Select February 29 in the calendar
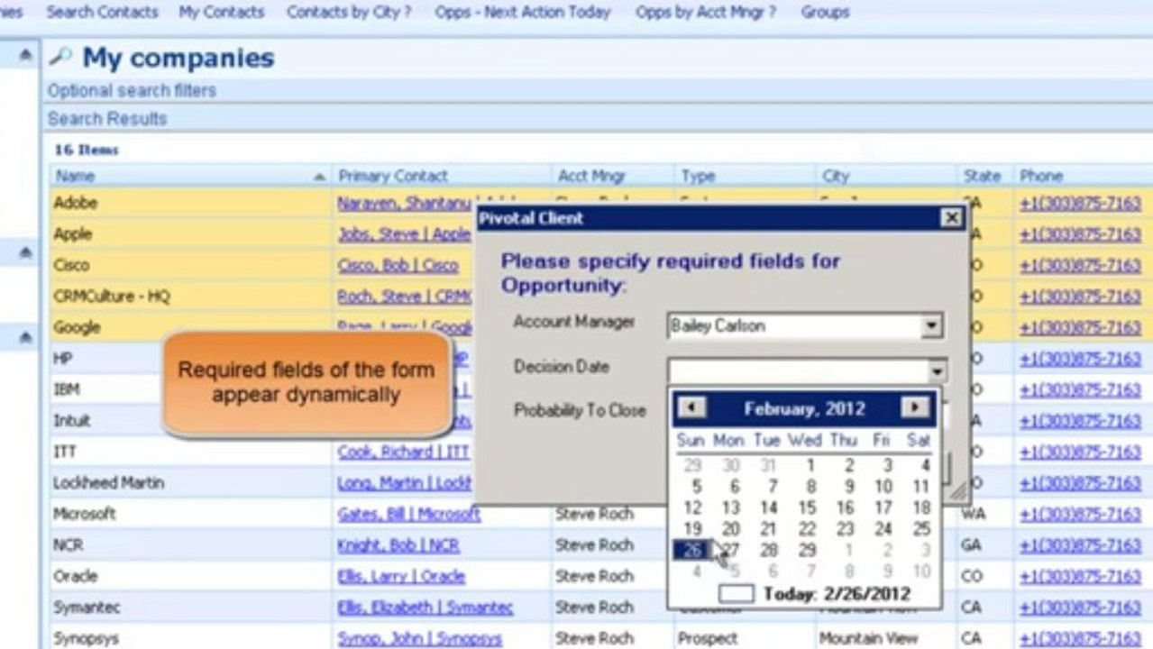The image size is (1153, 649). [x=807, y=550]
